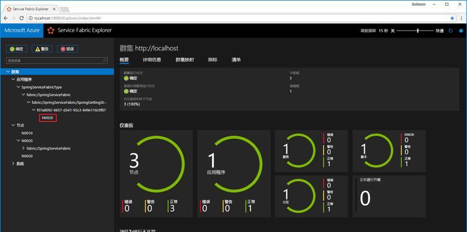
Task: Click the 副本 dashboard tile
Action: [x=389, y=151]
